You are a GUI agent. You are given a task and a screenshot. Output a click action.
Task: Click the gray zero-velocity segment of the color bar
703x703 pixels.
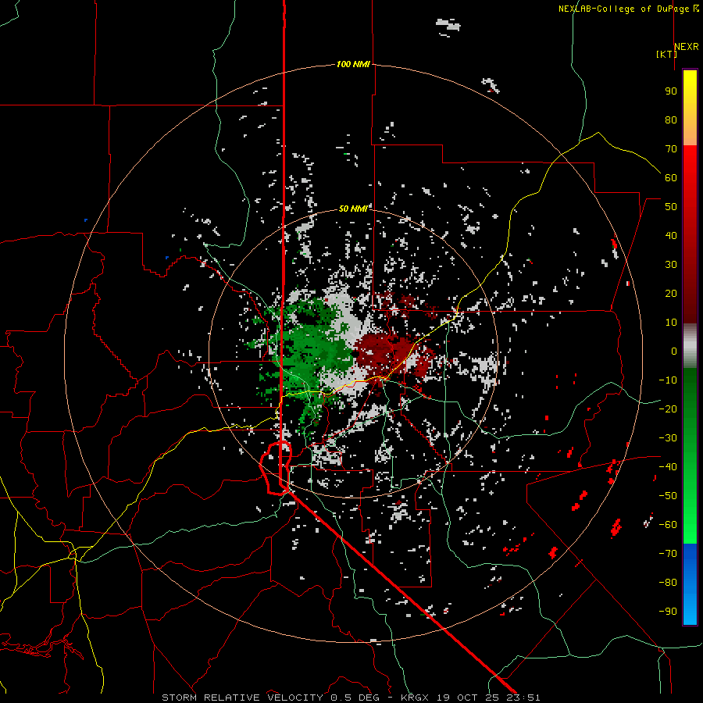pos(690,346)
